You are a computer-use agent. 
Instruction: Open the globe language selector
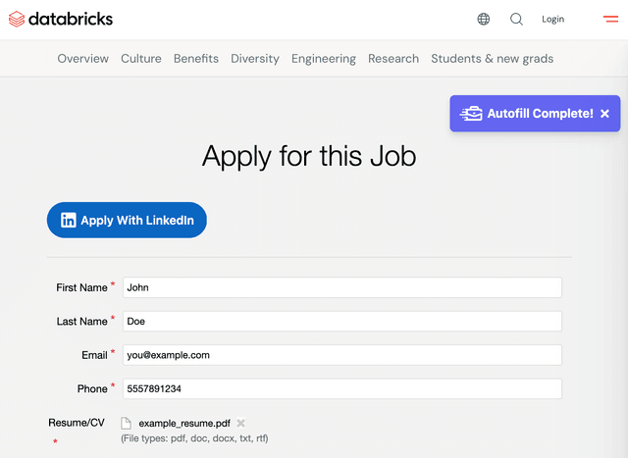click(x=484, y=19)
